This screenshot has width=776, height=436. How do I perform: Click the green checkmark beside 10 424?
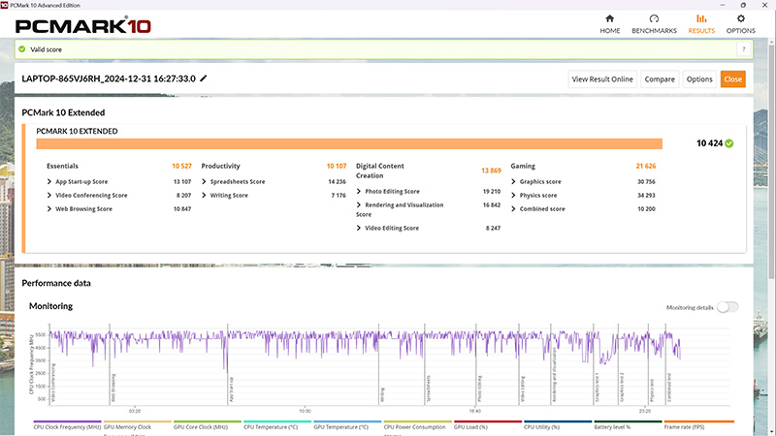coord(729,143)
